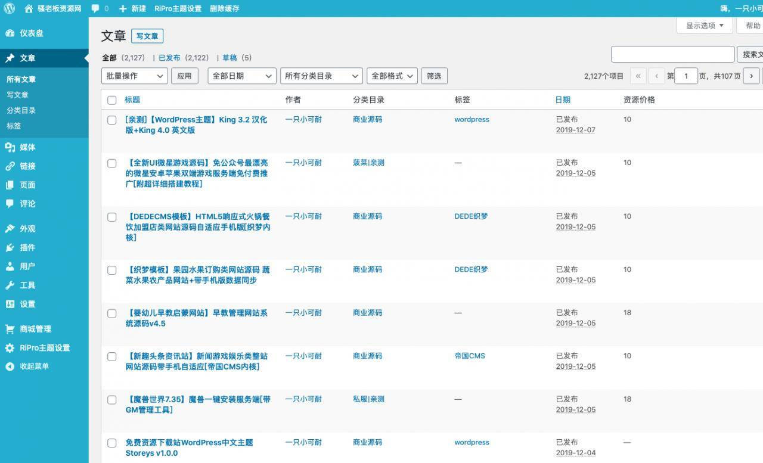Open post 魔兽一键安装服务端 title link

click(x=198, y=405)
